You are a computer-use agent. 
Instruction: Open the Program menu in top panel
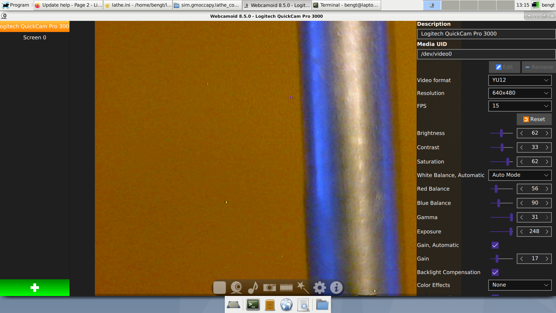[x=16, y=5]
